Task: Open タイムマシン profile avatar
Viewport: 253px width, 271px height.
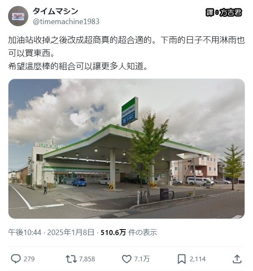Action: (x=18, y=16)
